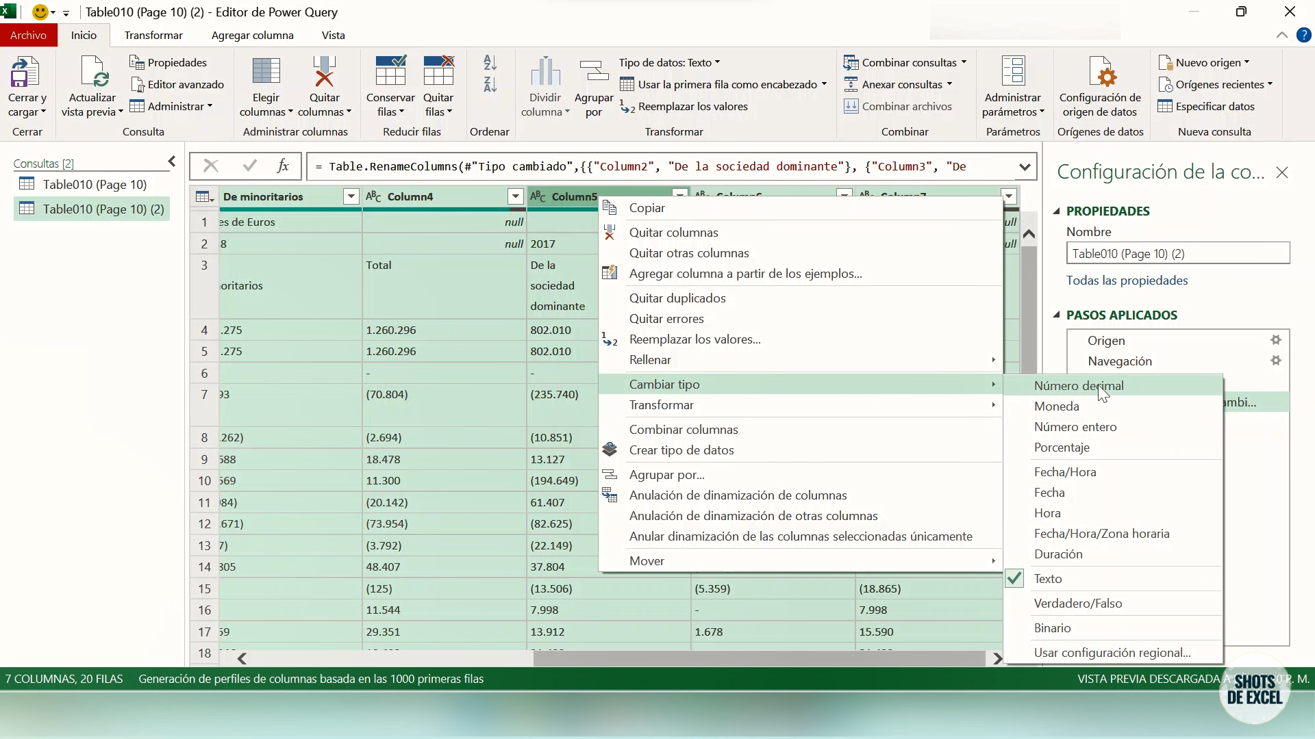The height and width of the screenshot is (739, 1315).
Task: Select Copiar from the context menu
Action: [x=800, y=208]
